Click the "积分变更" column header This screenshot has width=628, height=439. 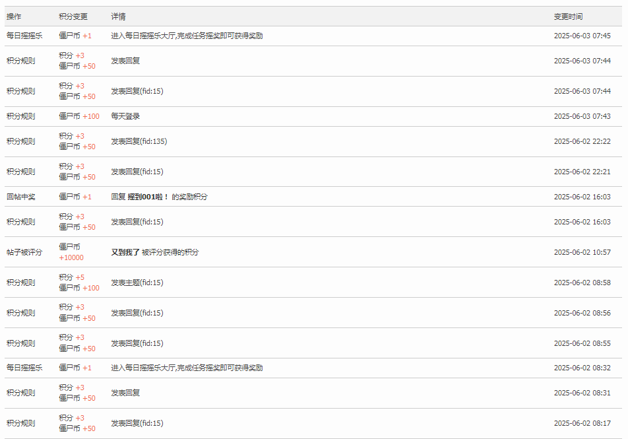(73, 17)
